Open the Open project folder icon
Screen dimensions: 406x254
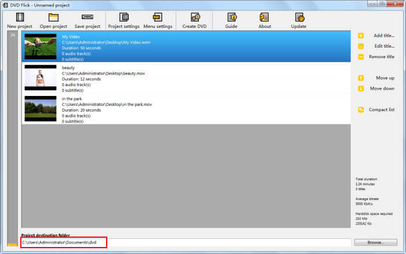(x=53, y=17)
